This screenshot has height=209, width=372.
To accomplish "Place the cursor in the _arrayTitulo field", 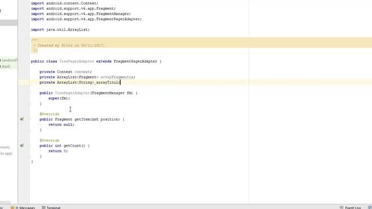I will (x=107, y=82).
